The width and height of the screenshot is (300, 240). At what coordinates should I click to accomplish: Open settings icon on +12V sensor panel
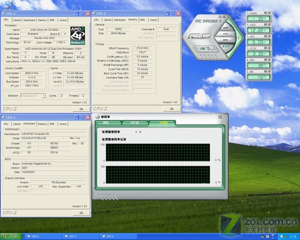(x=266, y=25)
